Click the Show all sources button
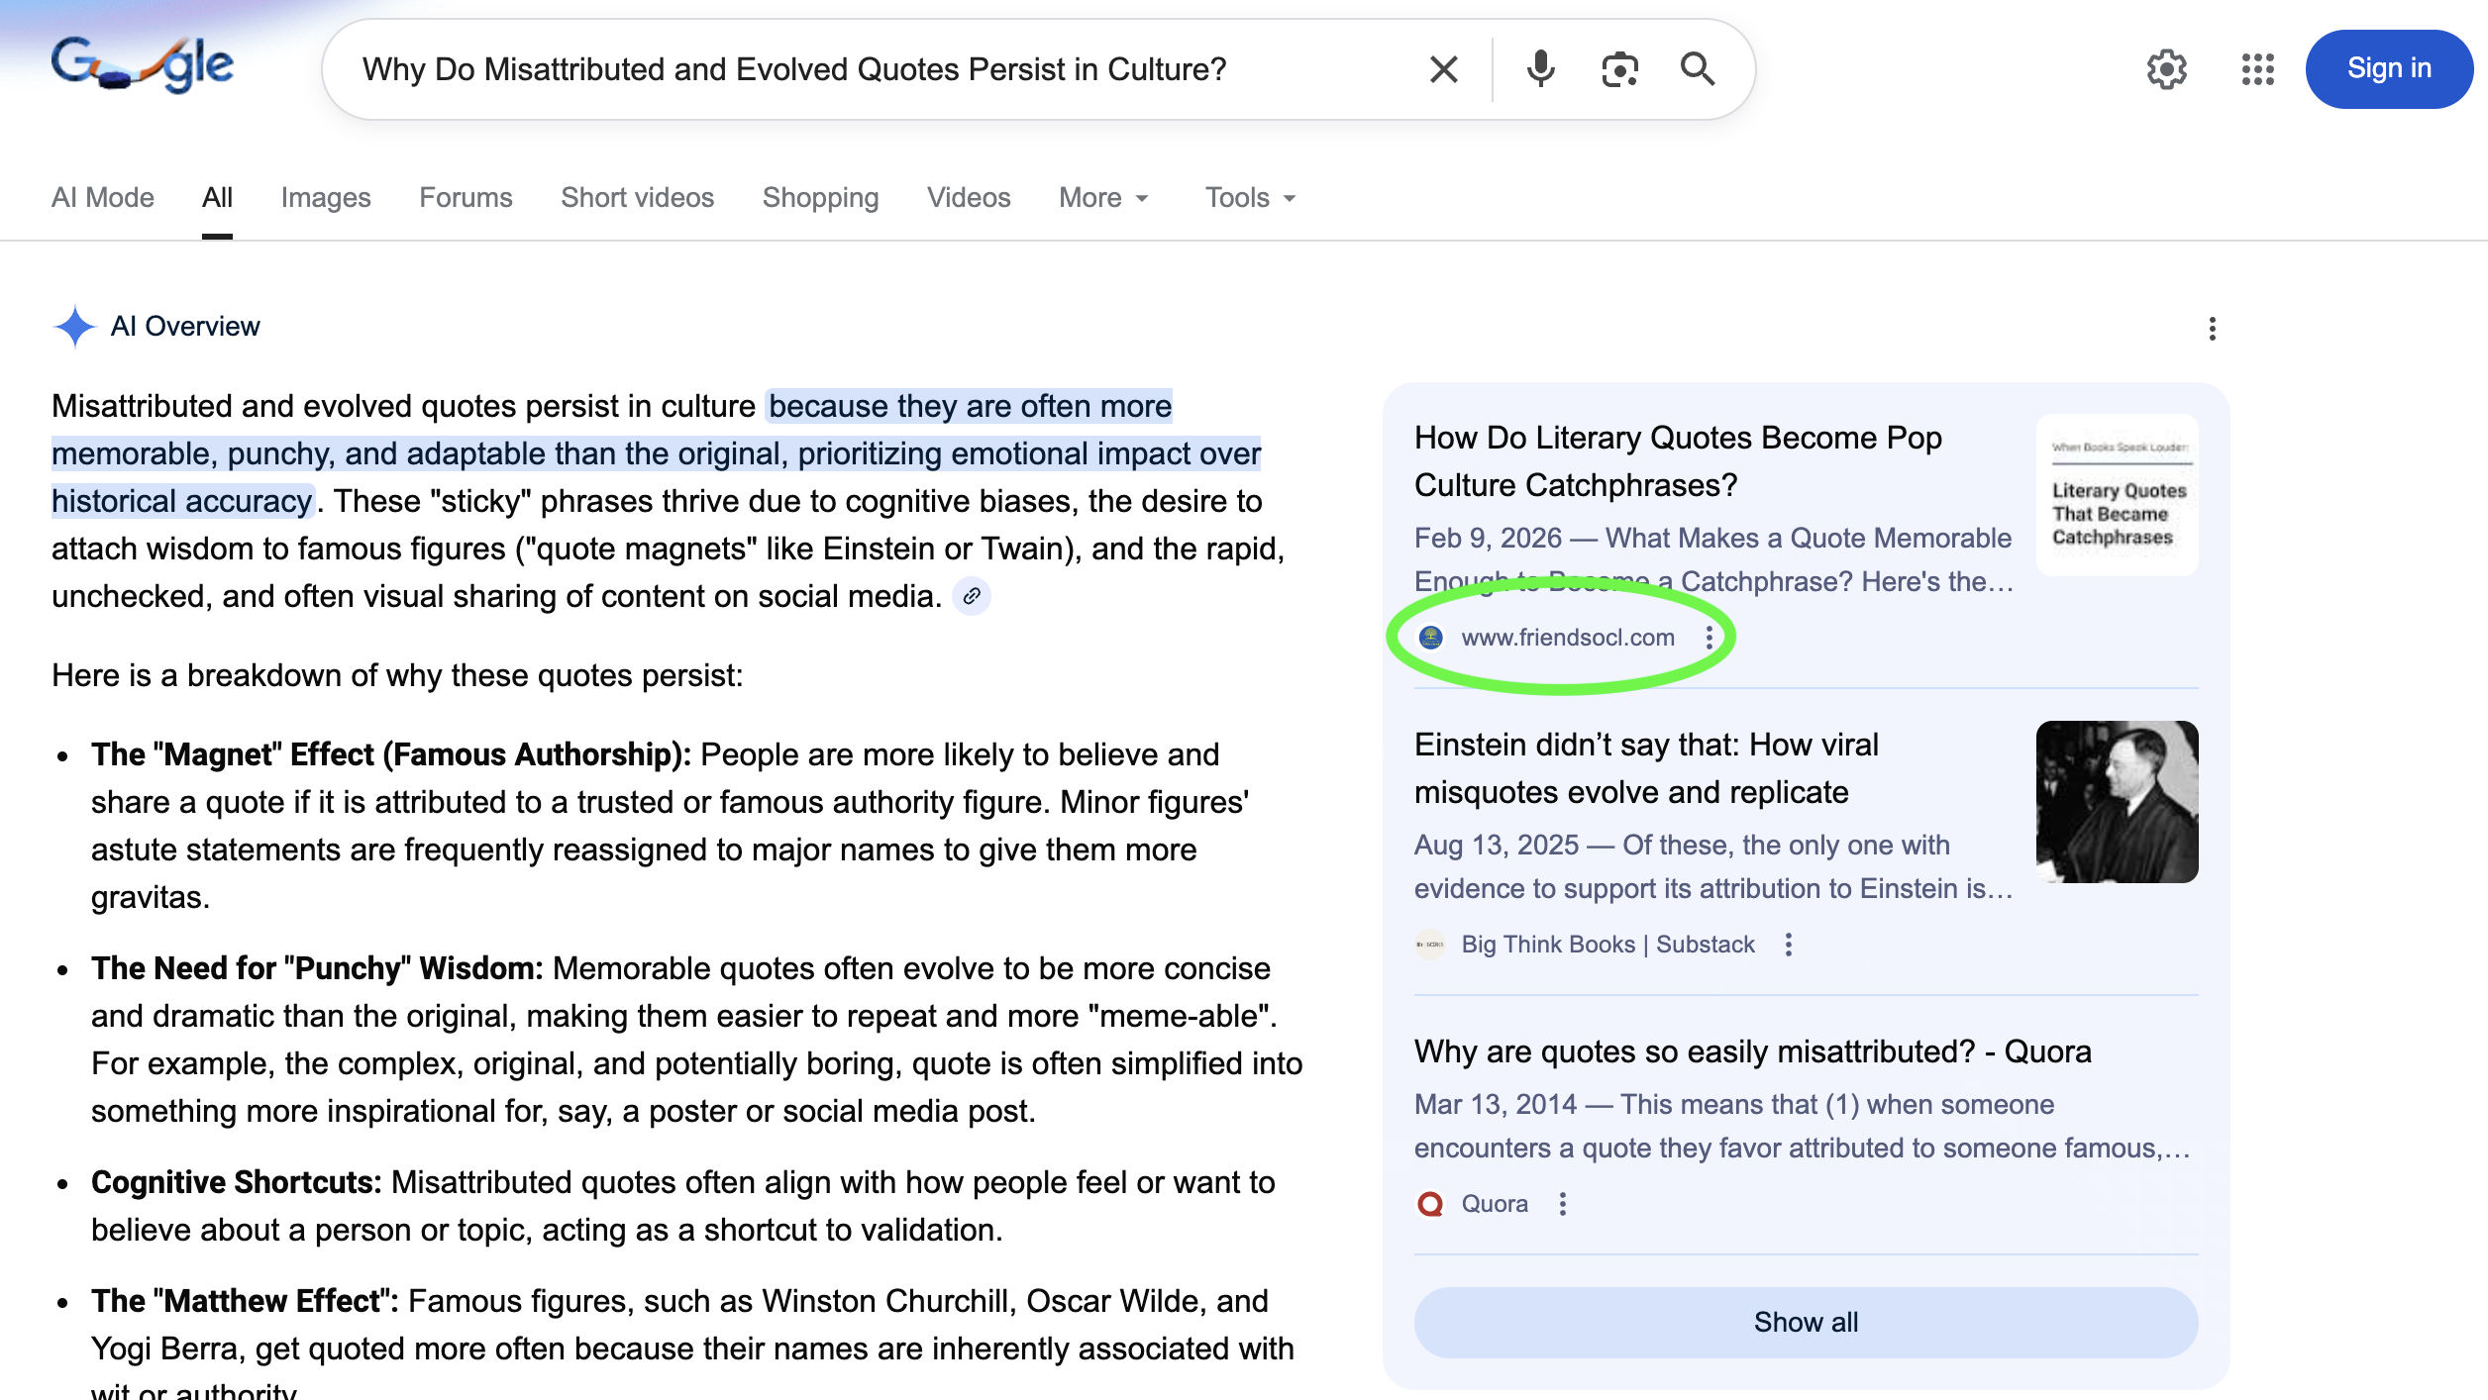The height and width of the screenshot is (1400, 2488). [1806, 1322]
